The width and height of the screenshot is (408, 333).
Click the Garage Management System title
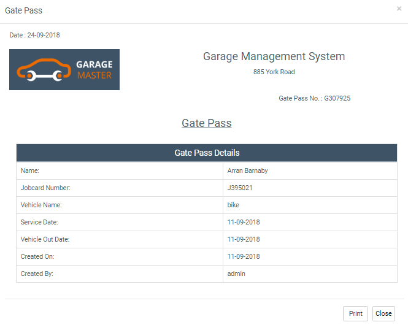coord(274,56)
